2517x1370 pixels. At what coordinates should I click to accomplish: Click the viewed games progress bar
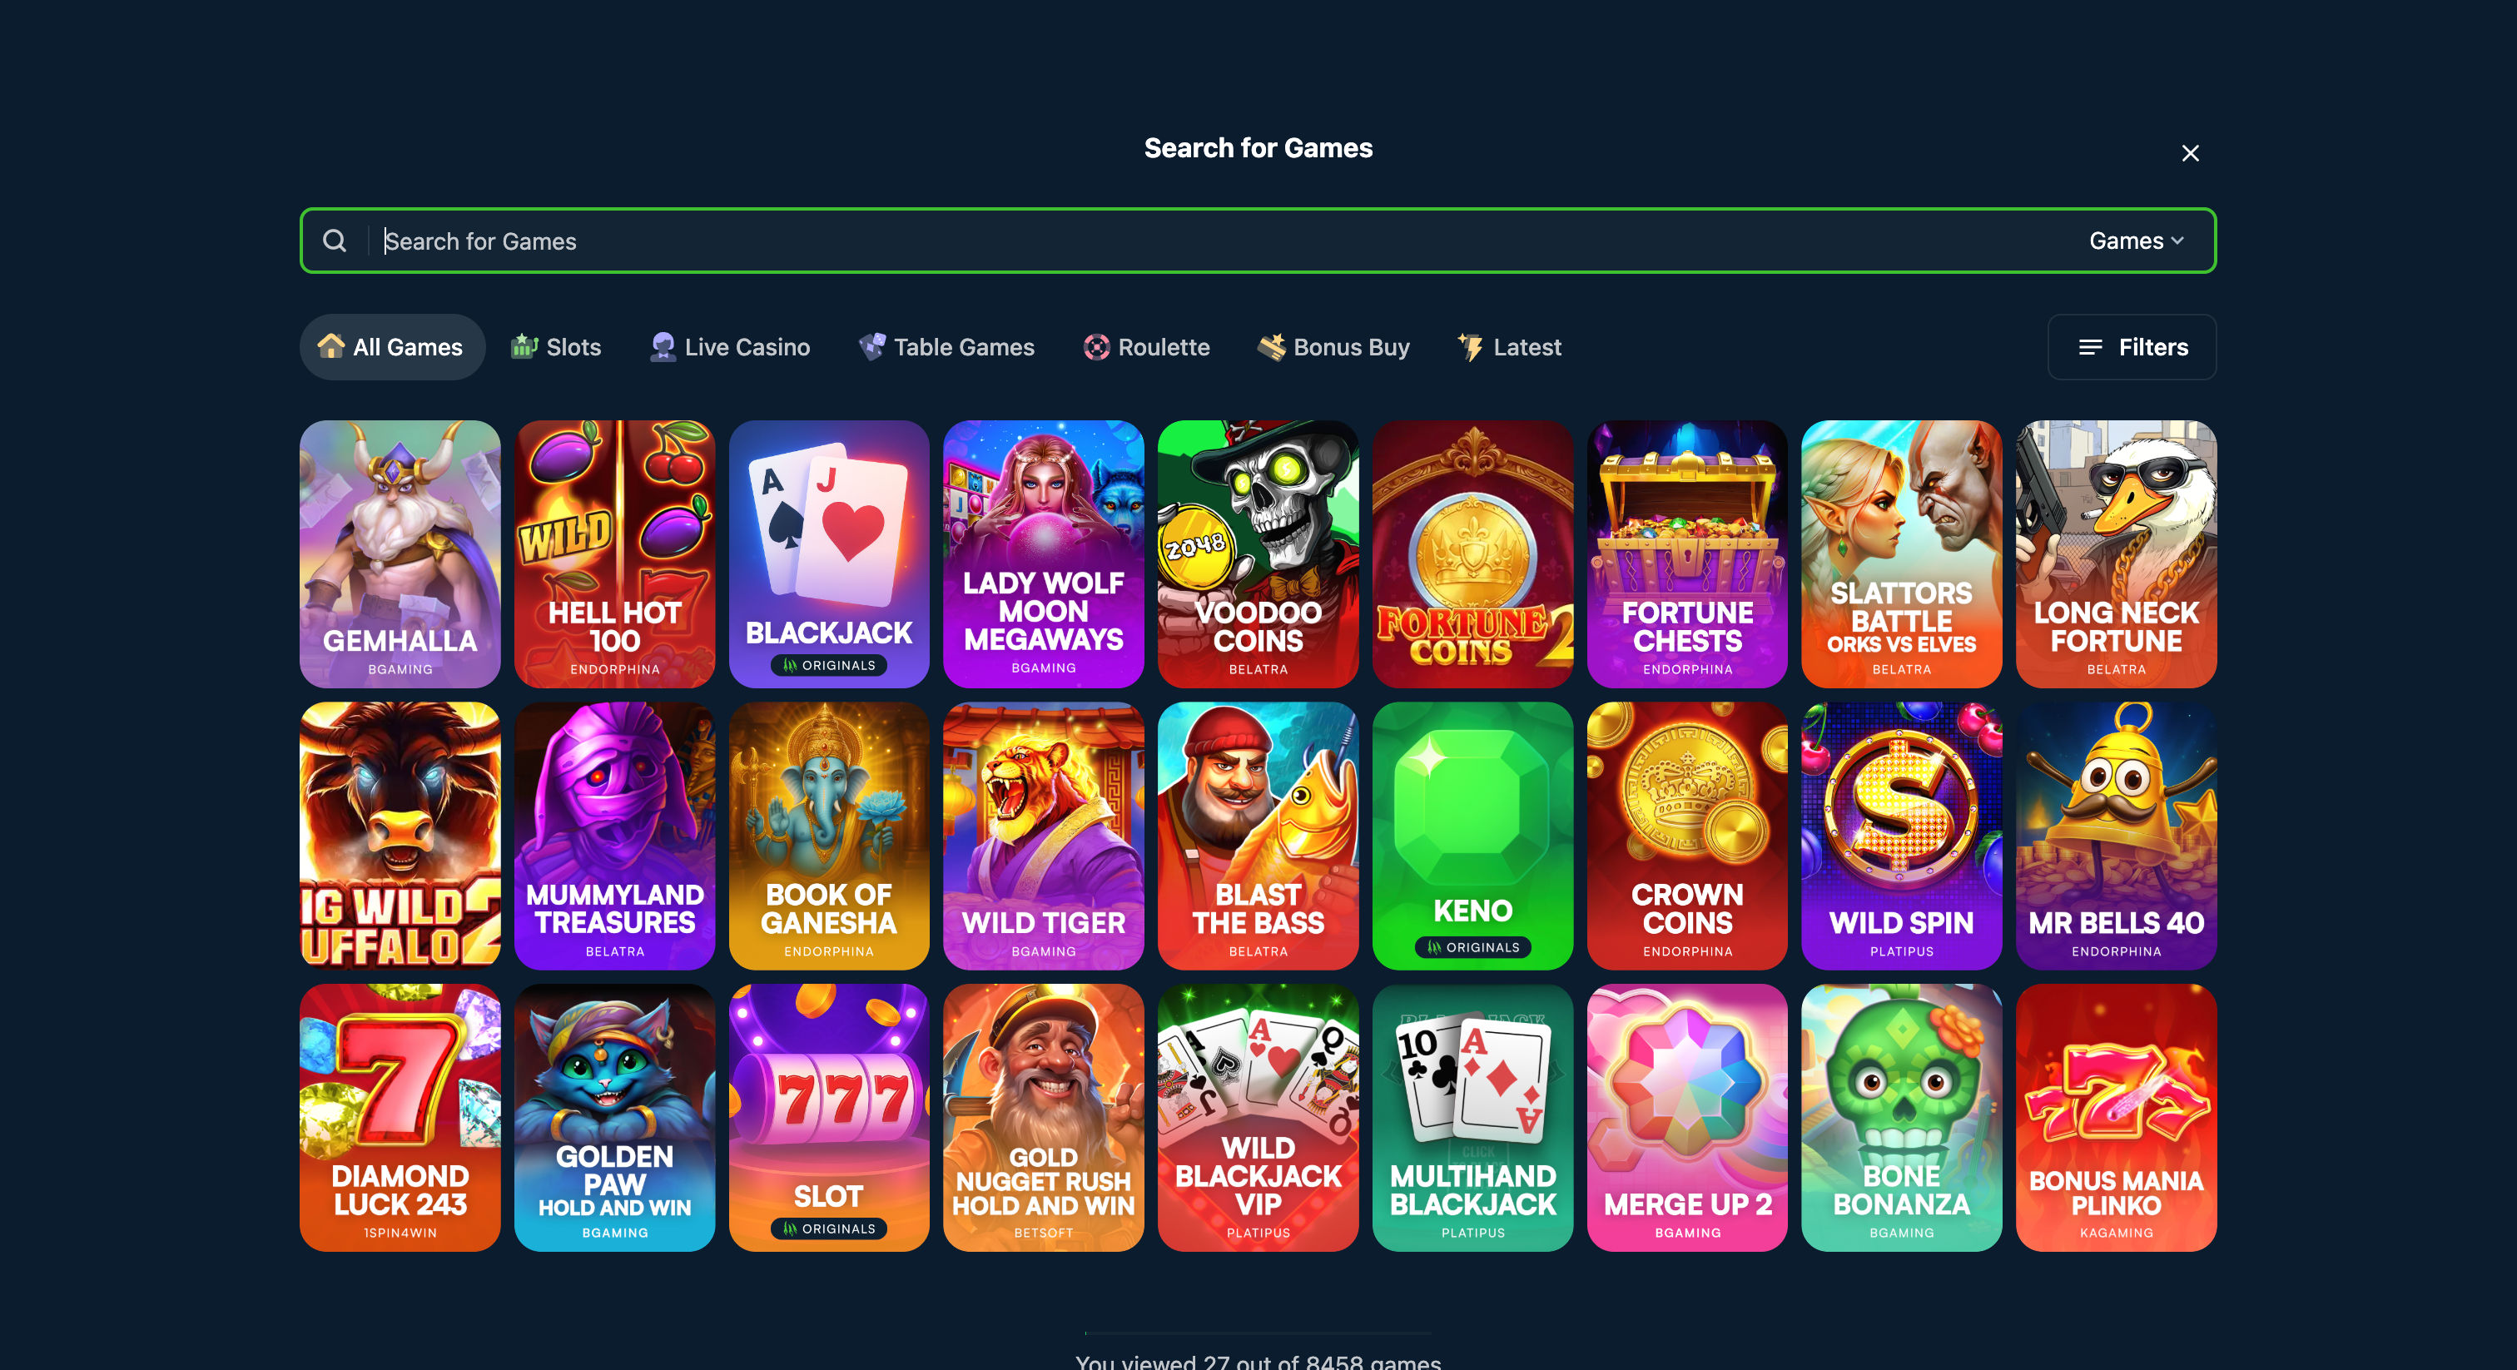(1258, 1333)
